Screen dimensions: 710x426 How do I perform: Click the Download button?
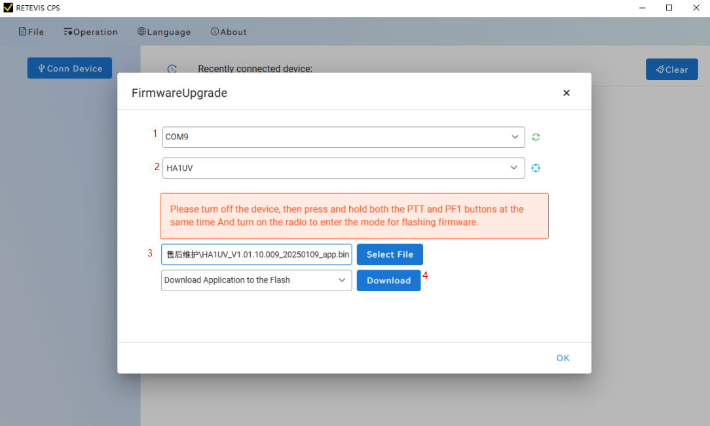click(x=388, y=280)
